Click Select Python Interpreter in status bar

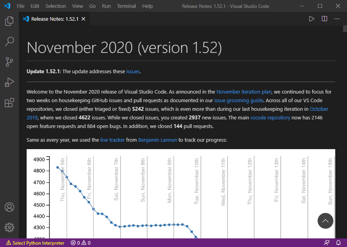click(35, 243)
